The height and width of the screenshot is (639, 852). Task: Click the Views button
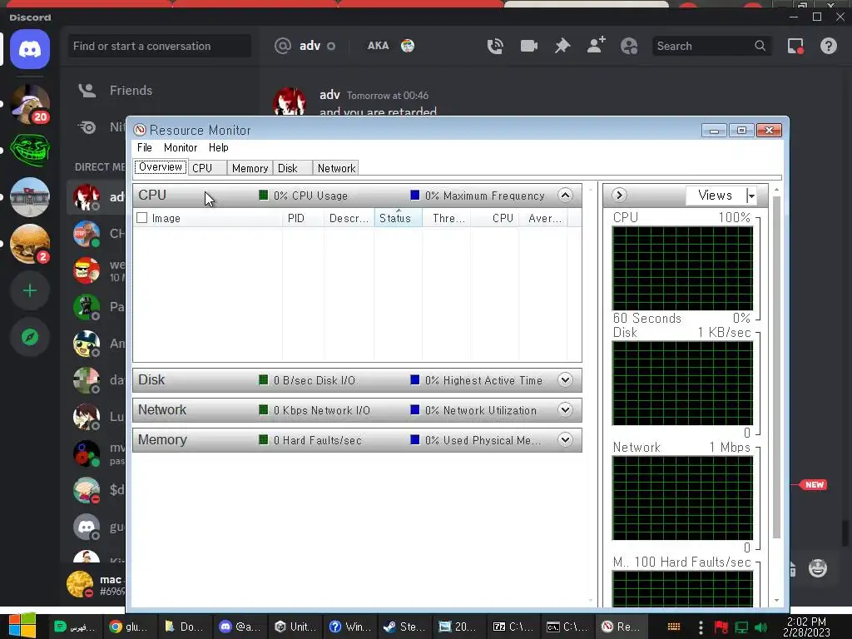[716, 196]
